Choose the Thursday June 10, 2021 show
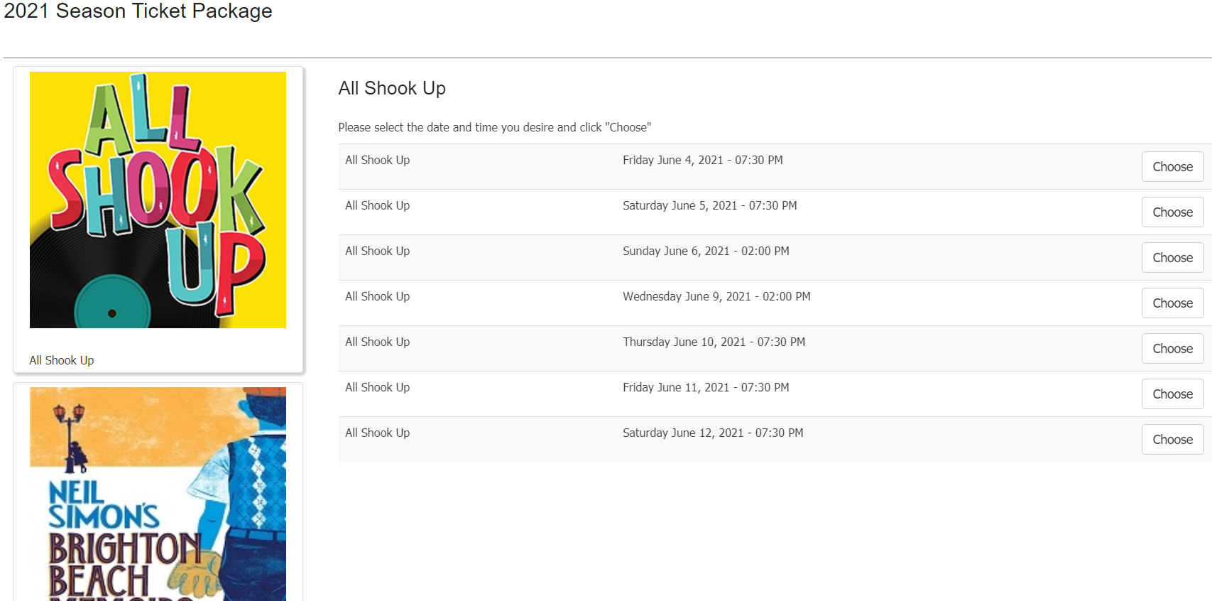The image size is (1212, 601). click(1172, 349)
